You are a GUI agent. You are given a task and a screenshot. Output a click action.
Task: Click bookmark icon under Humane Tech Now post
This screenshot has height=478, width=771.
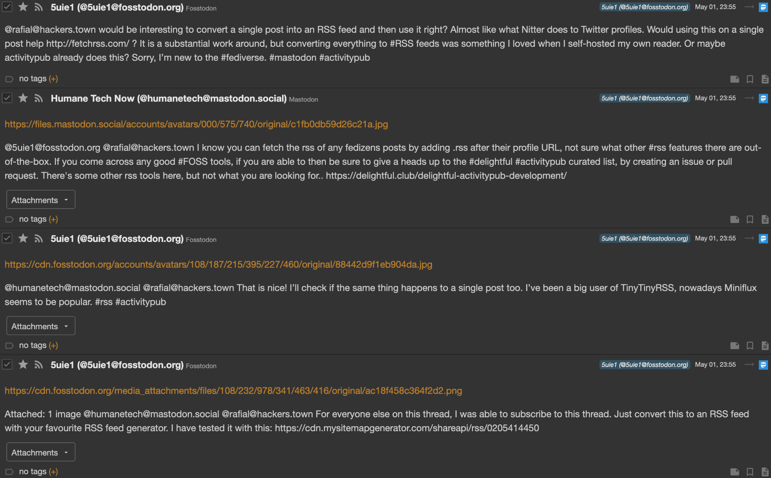point(750,219)
